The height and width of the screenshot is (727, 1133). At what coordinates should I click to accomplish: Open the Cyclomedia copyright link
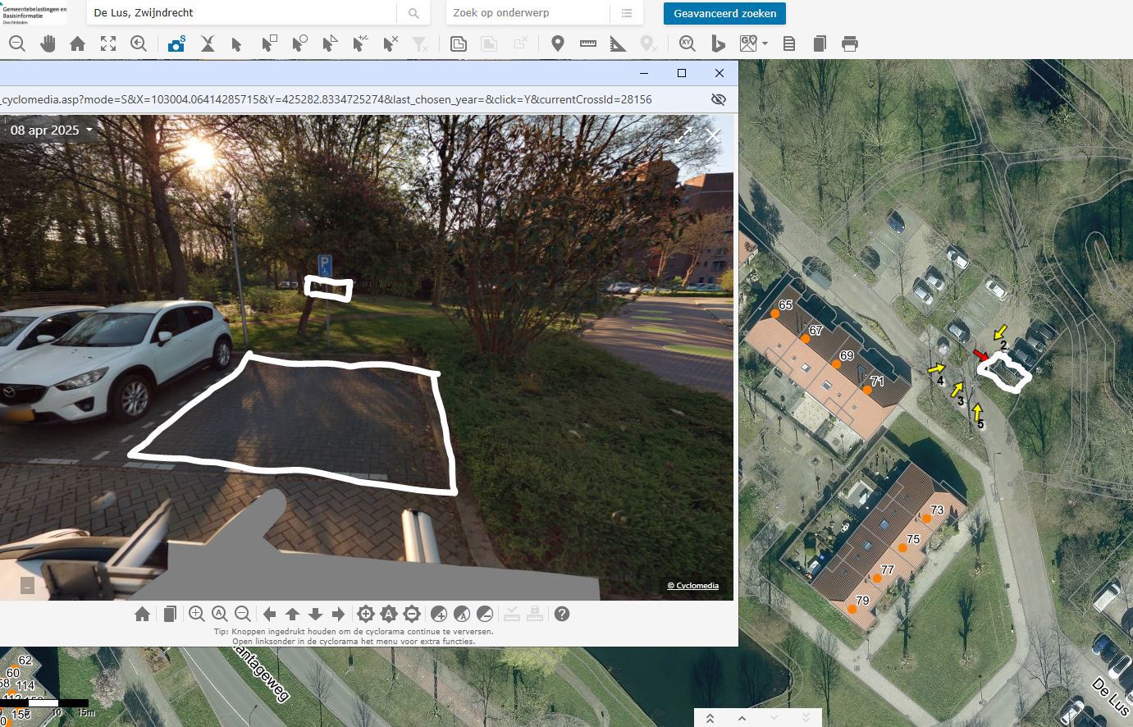pos(692,586)
